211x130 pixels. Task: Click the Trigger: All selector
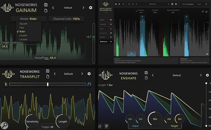coord(47,127)
